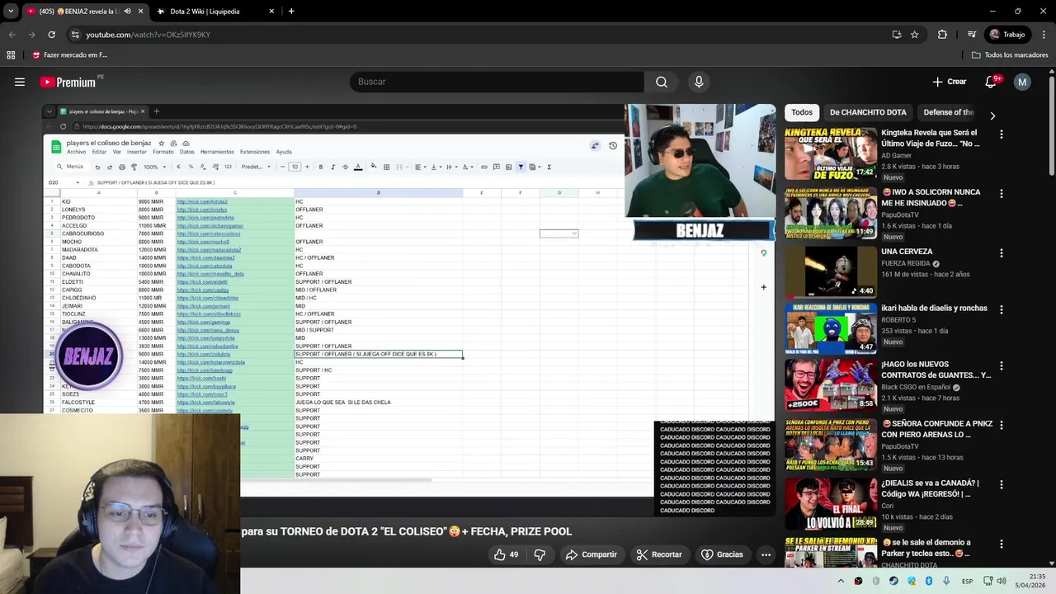The height and width of the screenshot is (594, 1056).
Task: Open a new browser tab
Action: click(291, 12)
